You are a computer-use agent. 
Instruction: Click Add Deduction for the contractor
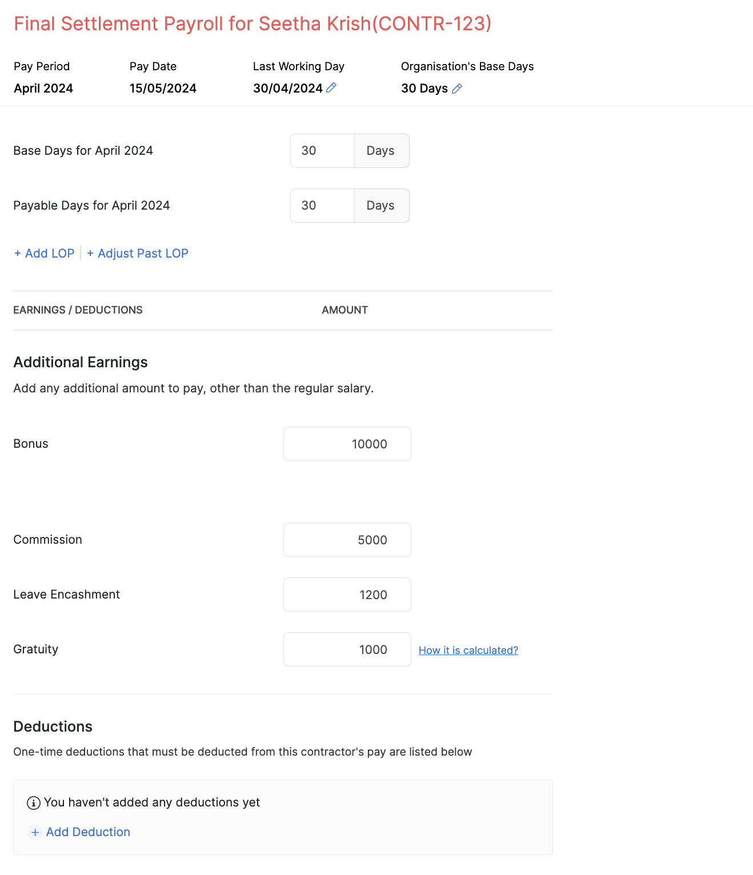[x=87, y=832]
